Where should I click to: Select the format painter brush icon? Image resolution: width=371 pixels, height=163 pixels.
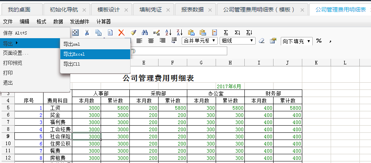pos(133,33)
